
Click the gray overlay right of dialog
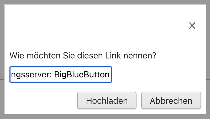(x=208, y=60)
